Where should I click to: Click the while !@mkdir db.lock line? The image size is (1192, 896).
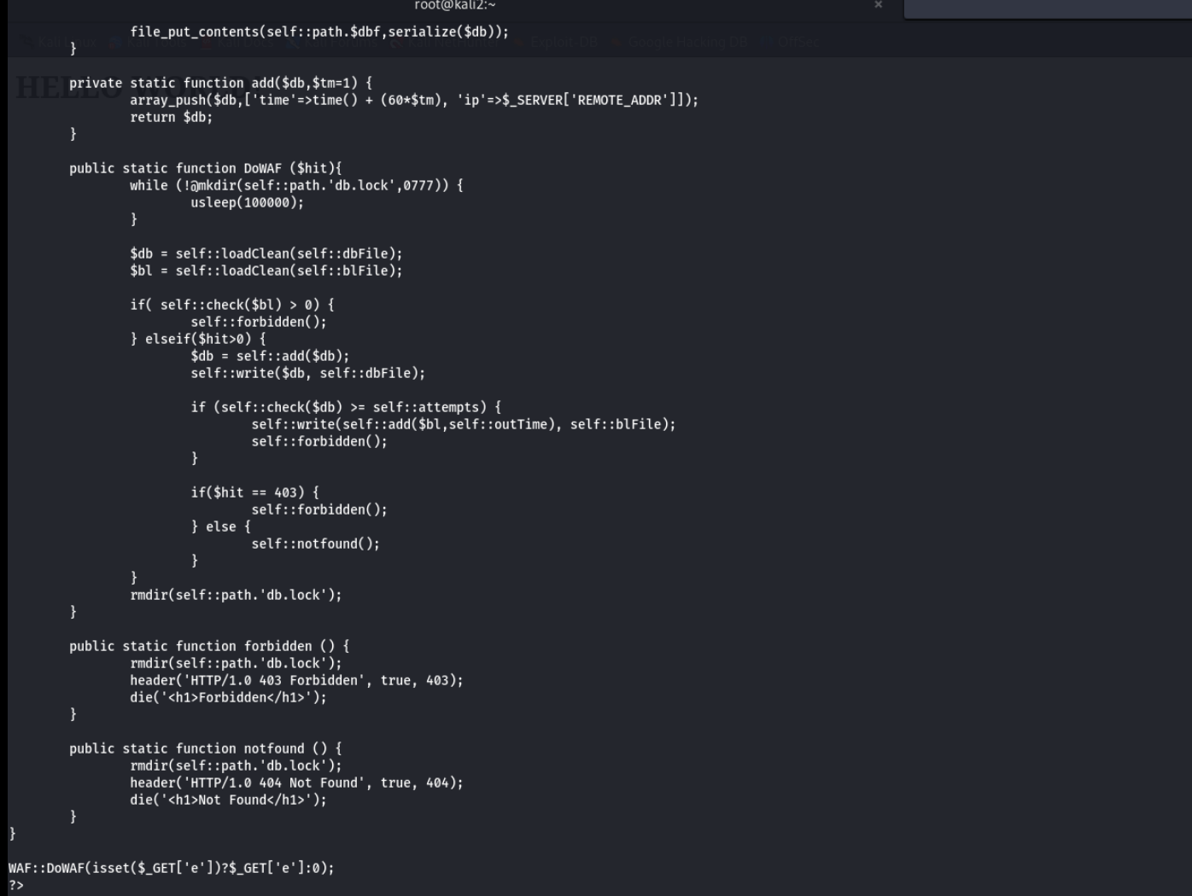tap(296, 185)
